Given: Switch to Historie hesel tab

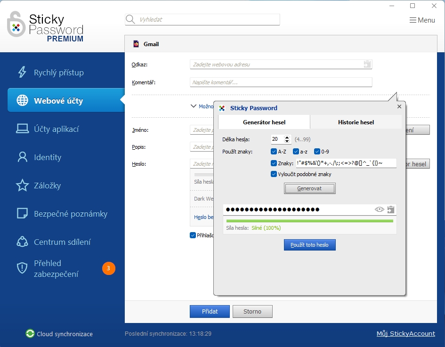Looking at the screenshot, I should [356, 122].
